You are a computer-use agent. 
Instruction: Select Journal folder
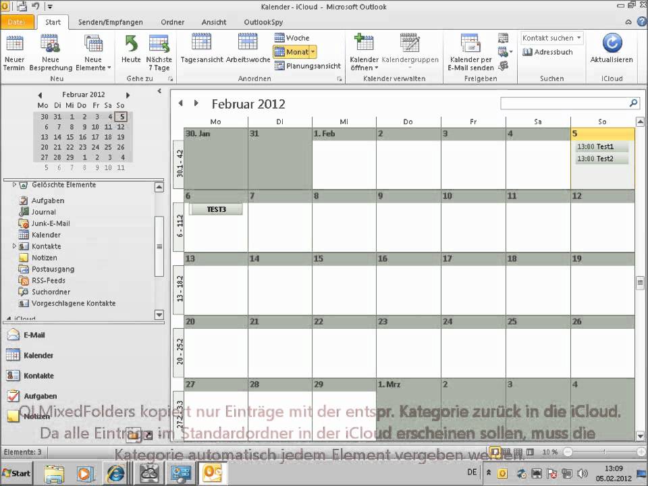[38, 212]
